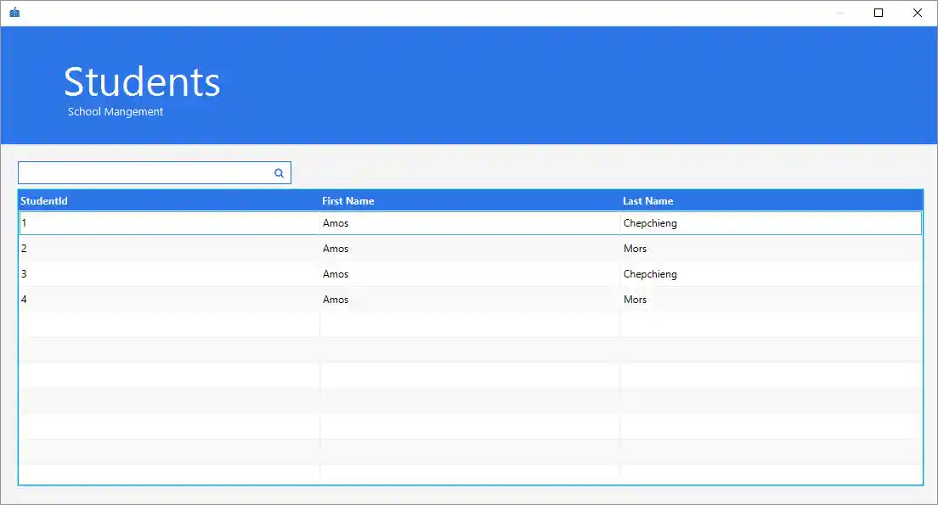Click last name Chepchieng in row 3
The width and height of the screenshot is (938, 505).
point(650,274)
